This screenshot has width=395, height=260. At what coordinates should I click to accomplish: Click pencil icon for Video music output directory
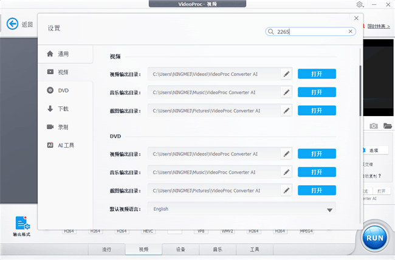tap(286, 92)
